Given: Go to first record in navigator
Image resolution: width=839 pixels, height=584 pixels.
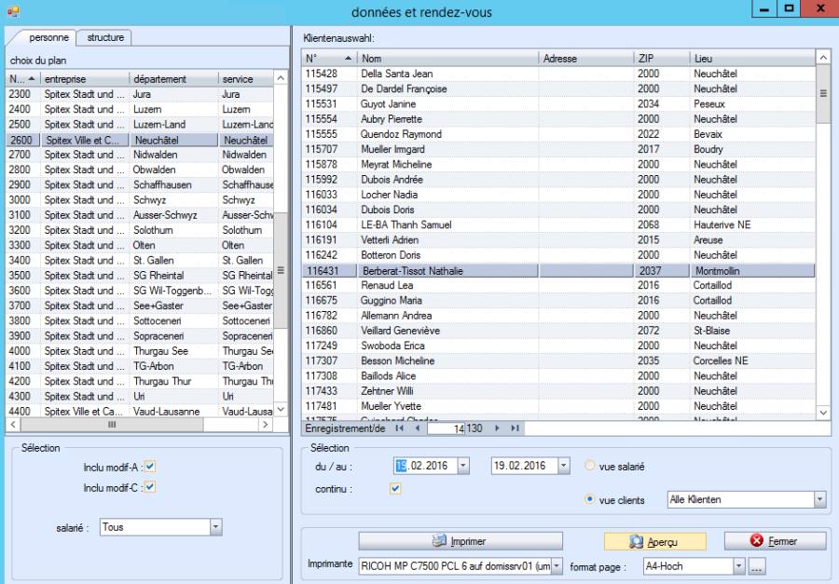Looking at the screenshot, I should 400,428.
